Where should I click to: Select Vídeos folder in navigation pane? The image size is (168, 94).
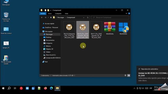(x=48, y=52)
